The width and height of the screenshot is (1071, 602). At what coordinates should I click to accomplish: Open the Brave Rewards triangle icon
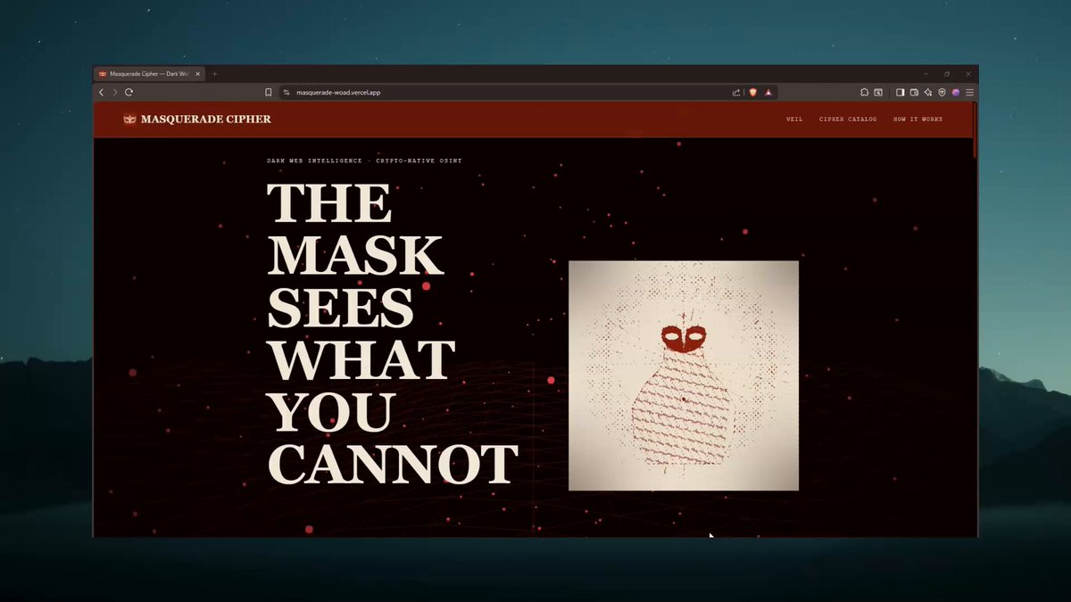[x=768, y=92]
